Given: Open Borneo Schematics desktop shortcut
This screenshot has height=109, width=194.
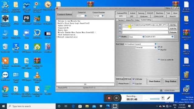Looking at the screenshot, I should [x=5, y=7].
